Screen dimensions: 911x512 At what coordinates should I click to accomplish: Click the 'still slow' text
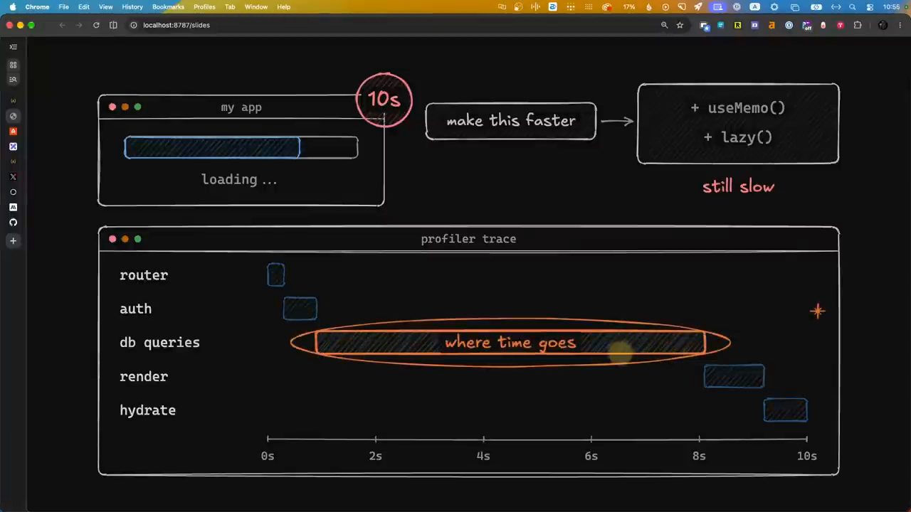coord(738,187)
